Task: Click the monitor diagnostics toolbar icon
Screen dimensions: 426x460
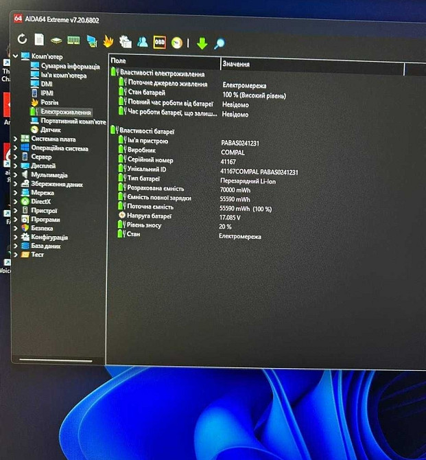Action: 91,41
